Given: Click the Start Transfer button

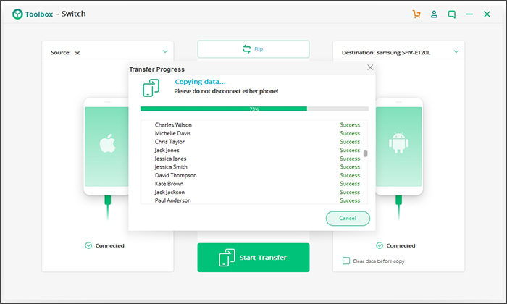Looking at the screenshot, I should 253,258.
